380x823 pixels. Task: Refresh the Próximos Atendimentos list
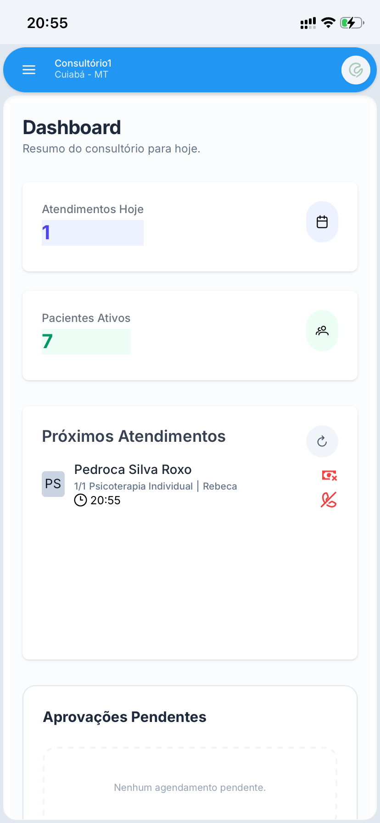(x=322, y=441)
